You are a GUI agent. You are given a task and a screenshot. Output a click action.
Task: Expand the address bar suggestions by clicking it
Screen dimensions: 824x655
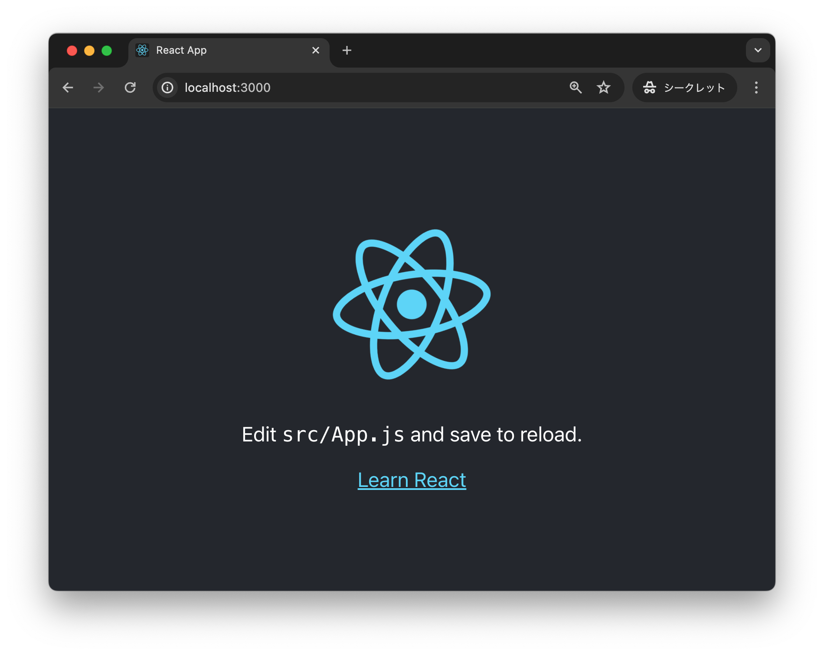(304, 88)
